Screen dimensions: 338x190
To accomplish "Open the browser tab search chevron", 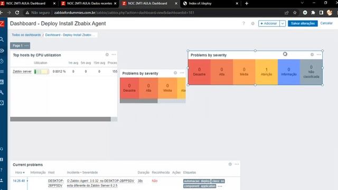I will 302,3.
